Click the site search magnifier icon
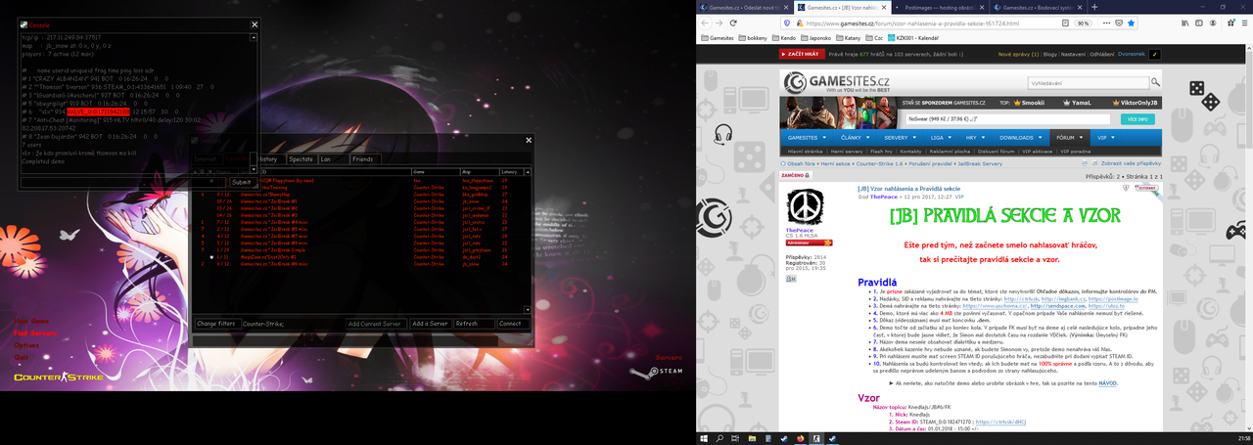 pos(1155,84)
